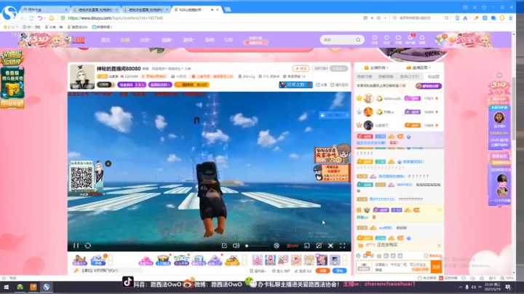Expand the task panel arrow beside blue mascot
524x294 pixels.
pos(111,260)
